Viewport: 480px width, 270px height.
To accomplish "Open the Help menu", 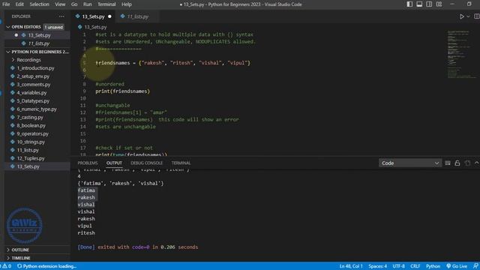I will click(127, 4).
